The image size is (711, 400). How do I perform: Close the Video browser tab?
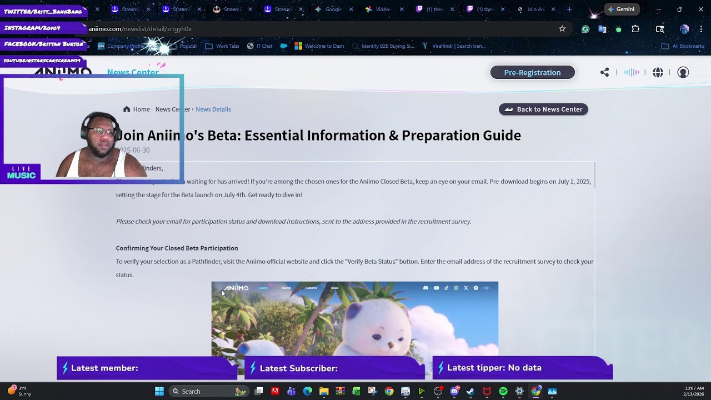click(x=402, y=9)
